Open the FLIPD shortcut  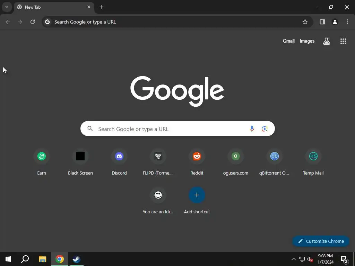[x=158, y=162]
